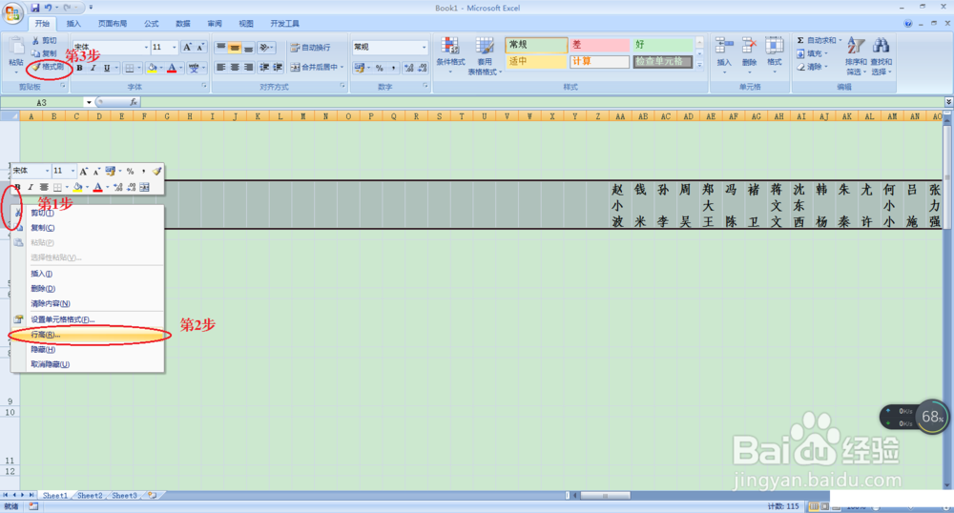Click ribbon fill color bucket

152,68
